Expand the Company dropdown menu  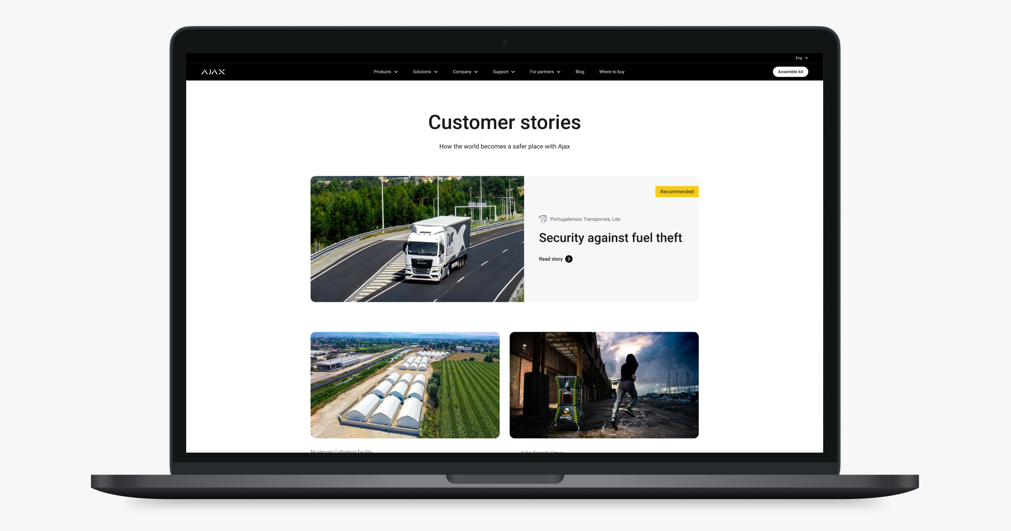tap(465, 72)
